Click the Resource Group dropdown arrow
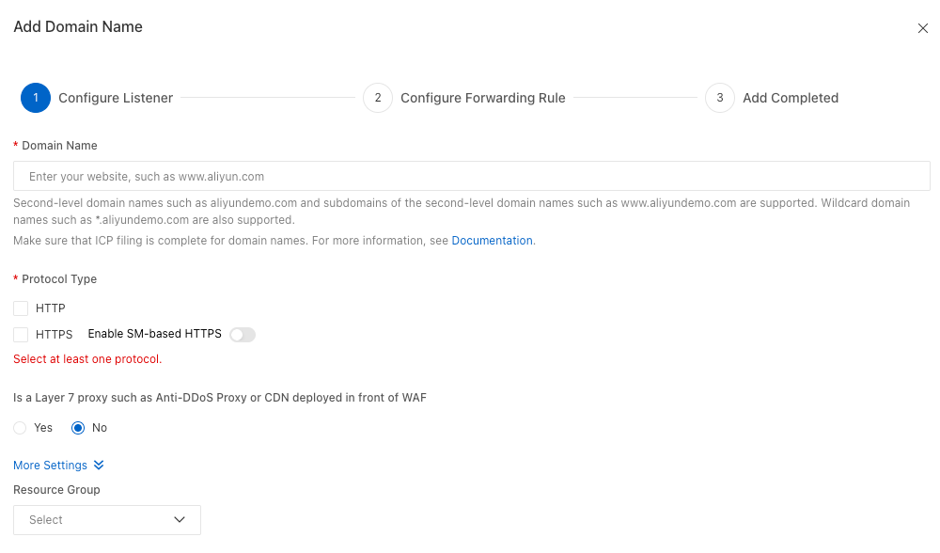Viewport: 940px width, 553px height. point(180,520)
